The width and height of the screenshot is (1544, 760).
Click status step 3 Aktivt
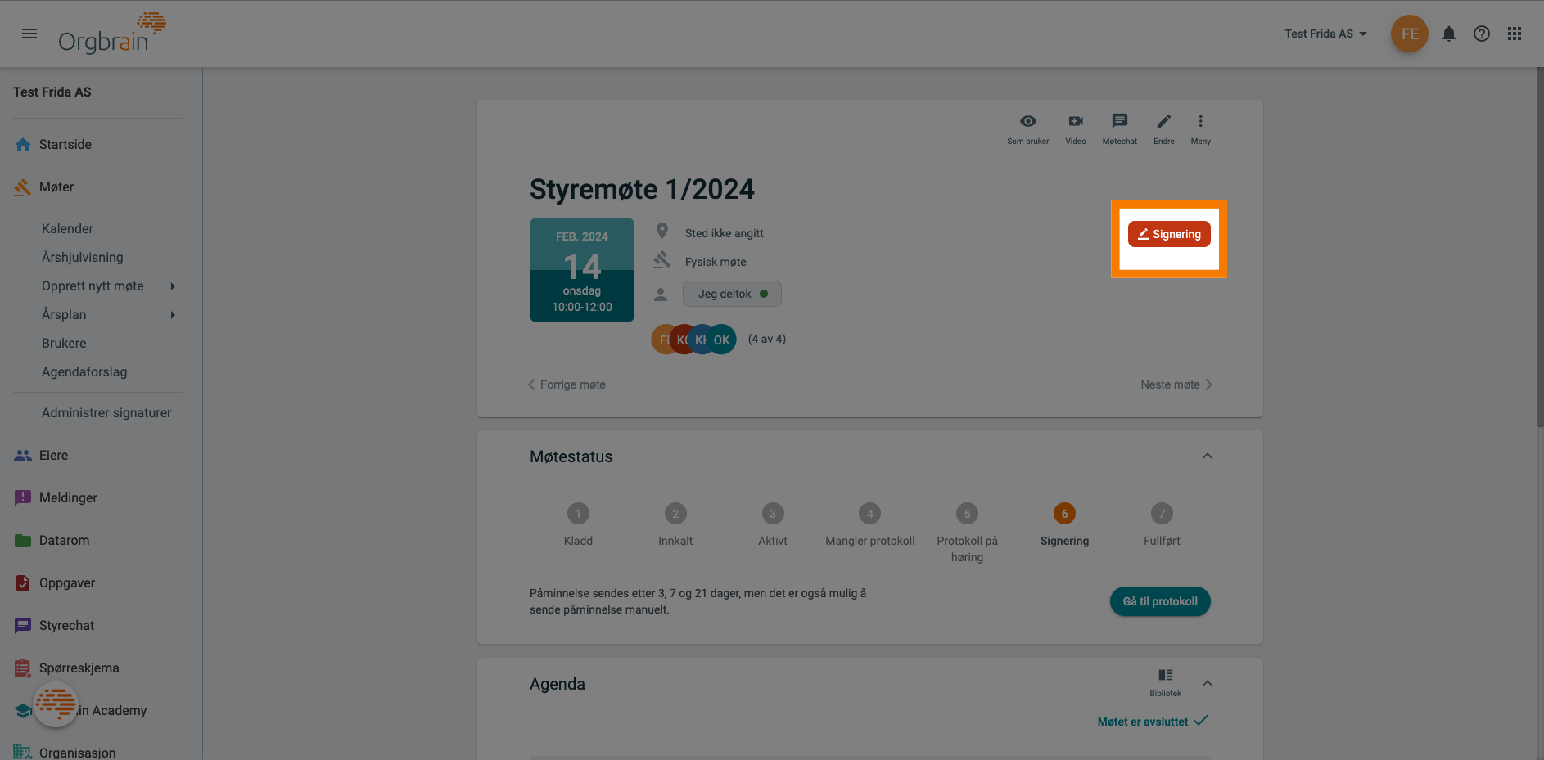[x=773, y=514]
